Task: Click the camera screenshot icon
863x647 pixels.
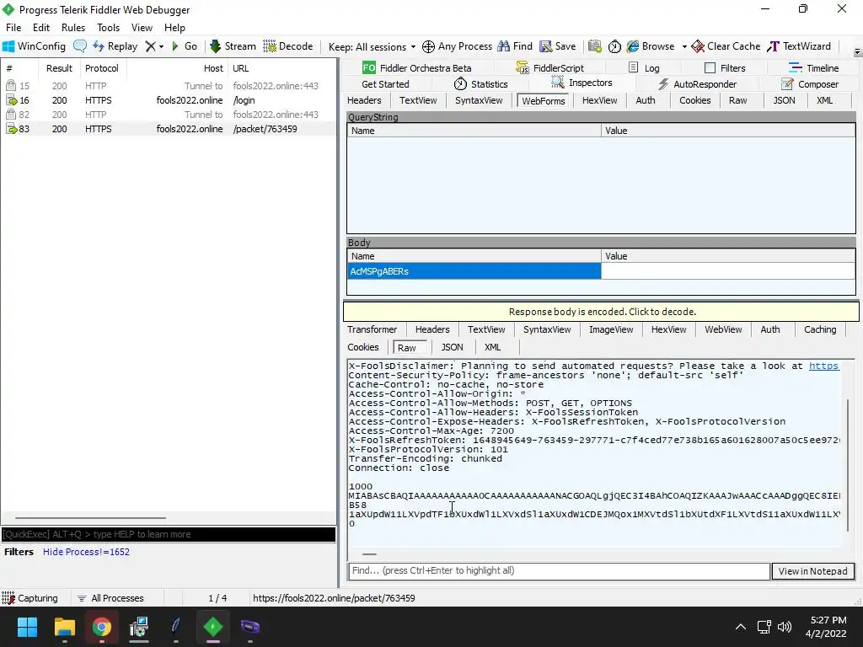Action: point(594,46)
